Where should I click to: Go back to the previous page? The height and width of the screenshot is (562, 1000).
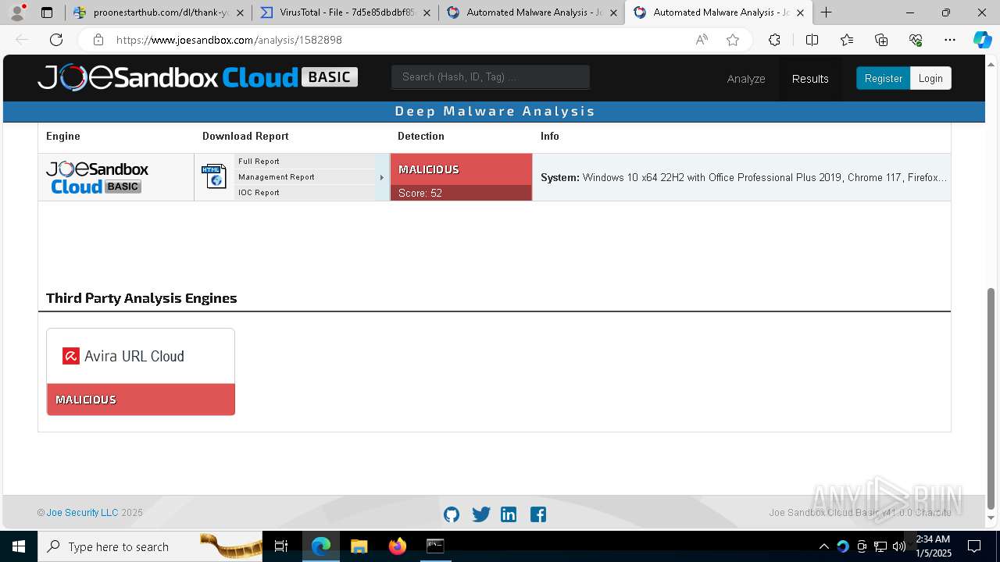pos(22,40)
